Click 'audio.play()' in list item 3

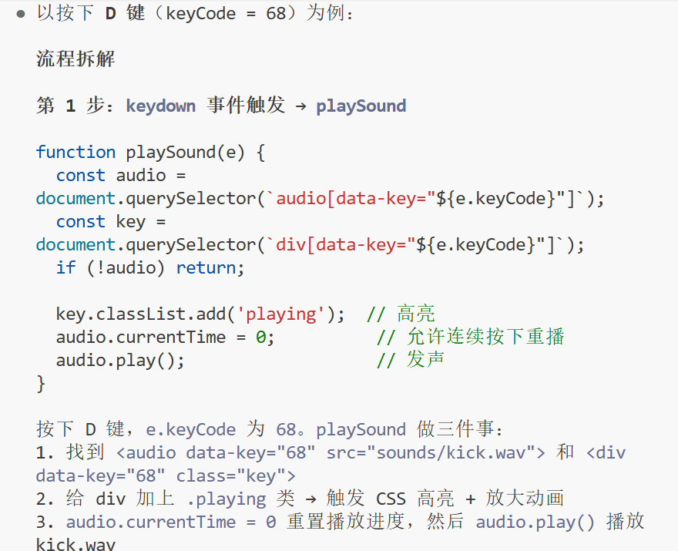[535, 522]
